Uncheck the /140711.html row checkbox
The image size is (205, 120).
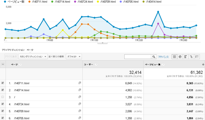[3, 83]
